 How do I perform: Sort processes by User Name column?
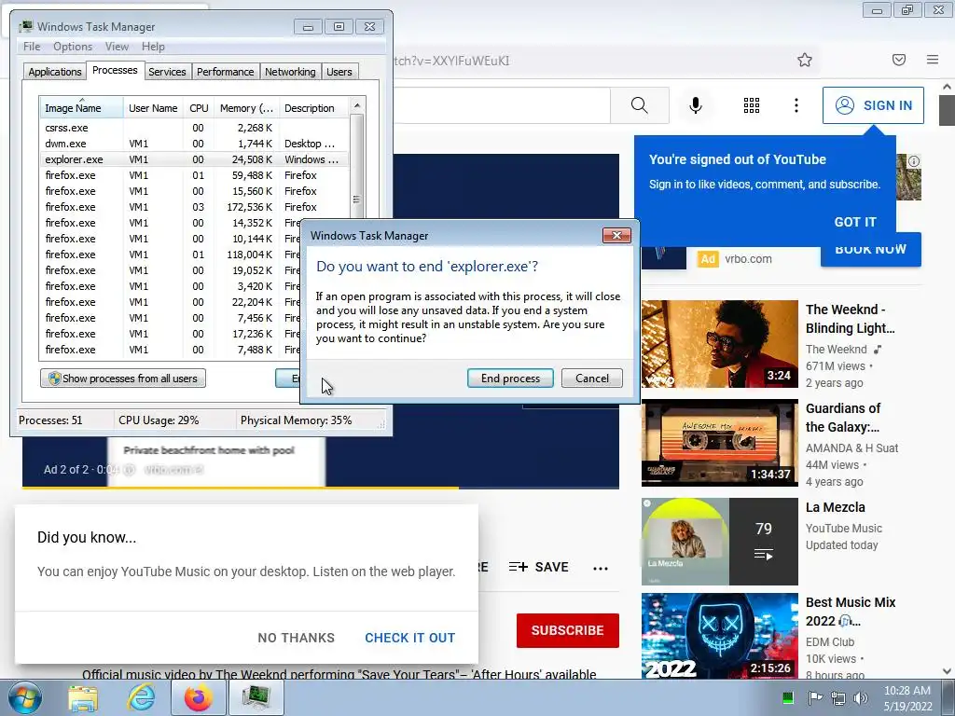(153, 108)
